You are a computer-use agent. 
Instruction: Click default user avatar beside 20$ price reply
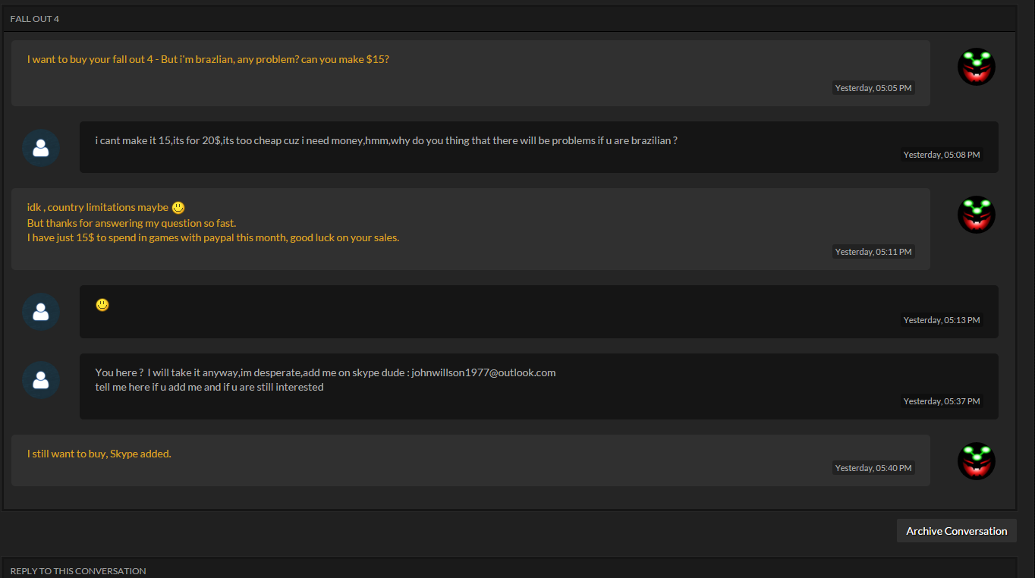pos(41,148)
